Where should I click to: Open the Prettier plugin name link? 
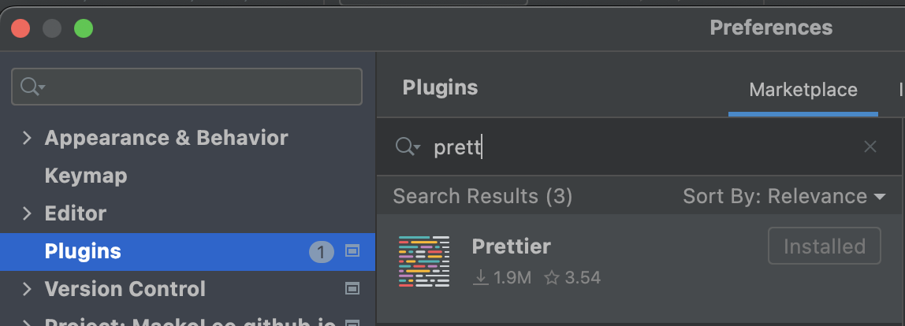point(512,246)
